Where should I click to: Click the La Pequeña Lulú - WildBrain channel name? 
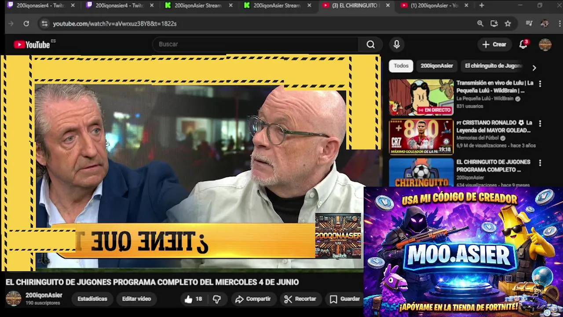(x=485, y=99)
